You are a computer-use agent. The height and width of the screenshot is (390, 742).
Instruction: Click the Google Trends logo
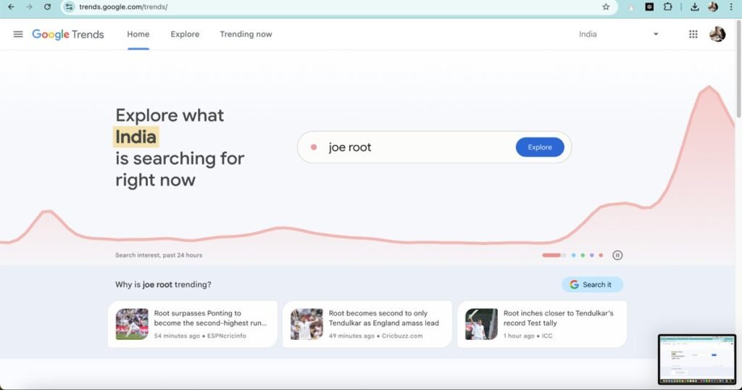coord(68,34)
